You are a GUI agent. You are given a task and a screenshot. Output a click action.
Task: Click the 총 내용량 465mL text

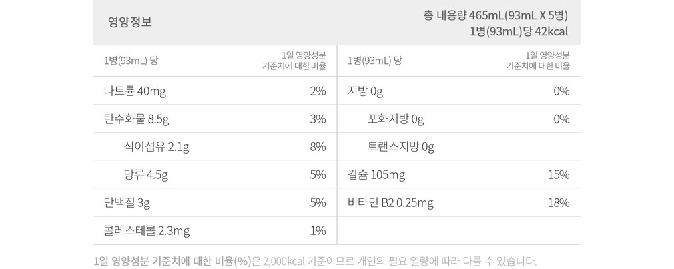coord(463,16)
